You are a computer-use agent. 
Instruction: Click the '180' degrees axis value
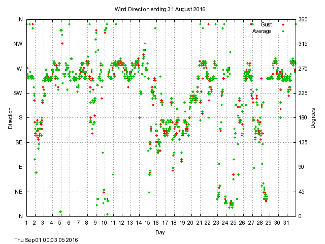coord(303,117)
